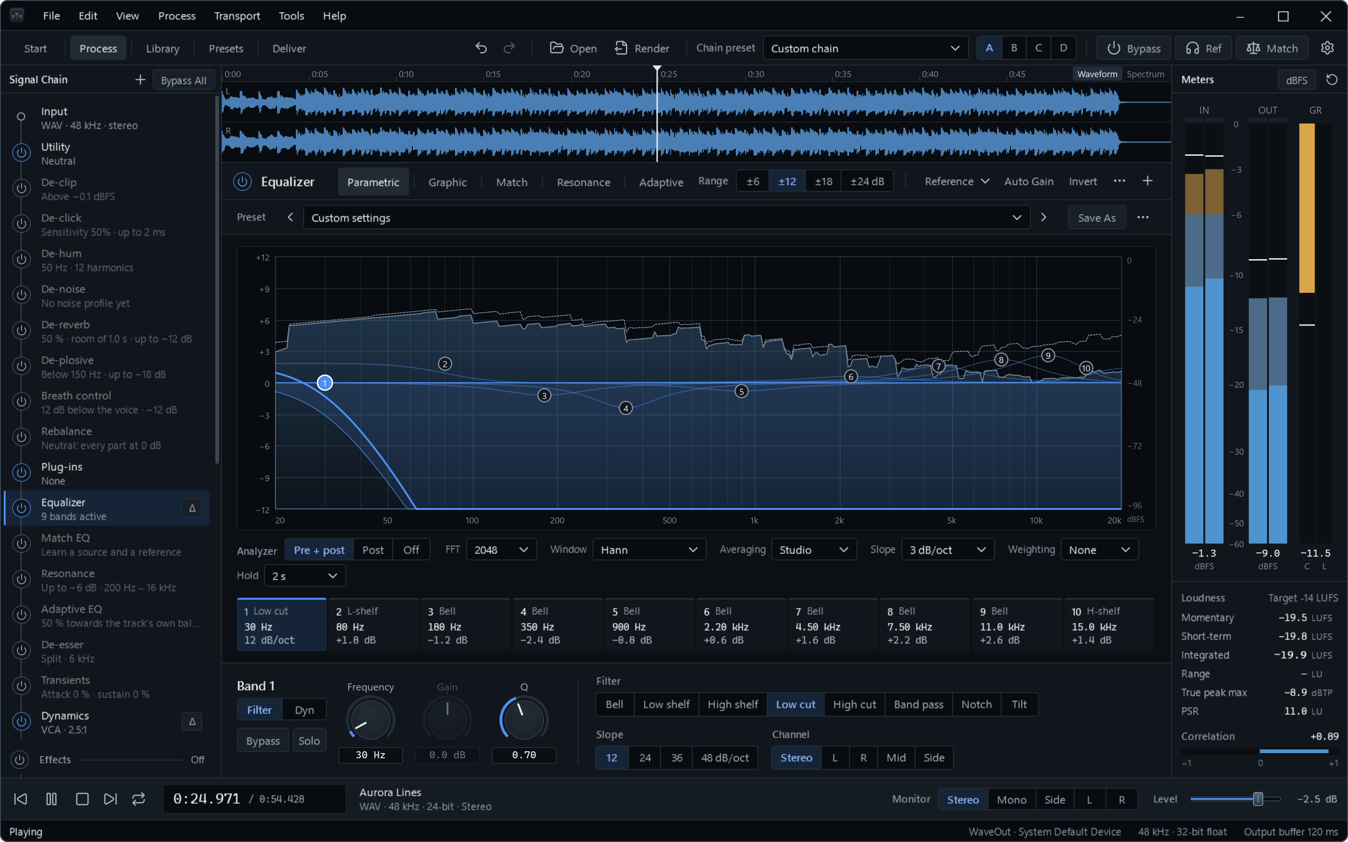This screenshot has width=1348, height=842.
Task: Open the settings gear icon
Action: 1327,48
